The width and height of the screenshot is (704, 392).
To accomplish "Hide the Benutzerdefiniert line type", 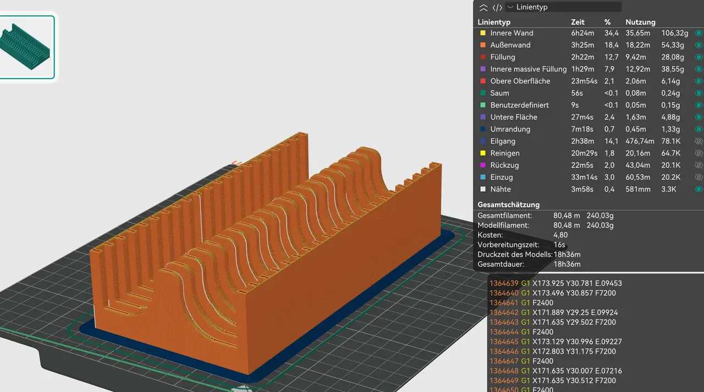I will tap(698, 105).
